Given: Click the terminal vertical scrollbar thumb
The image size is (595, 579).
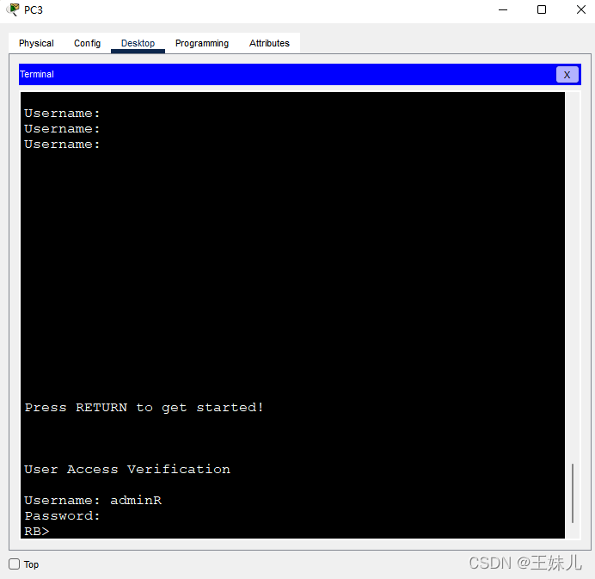Looking at the screenshot, I should point(573,493).
